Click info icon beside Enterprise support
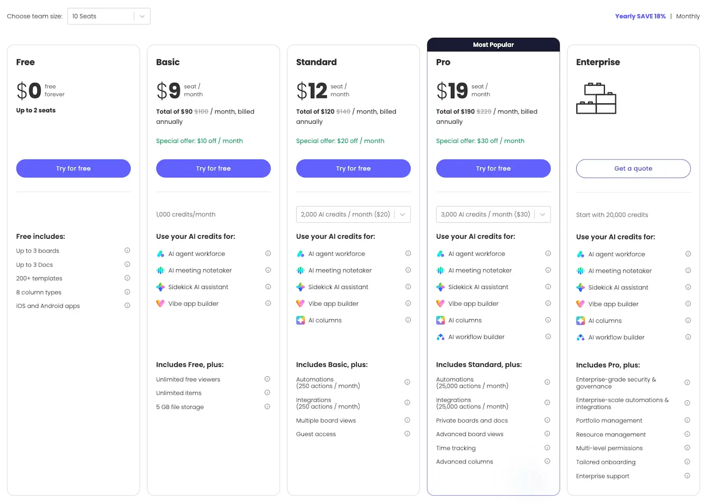 tap(687, 475)
